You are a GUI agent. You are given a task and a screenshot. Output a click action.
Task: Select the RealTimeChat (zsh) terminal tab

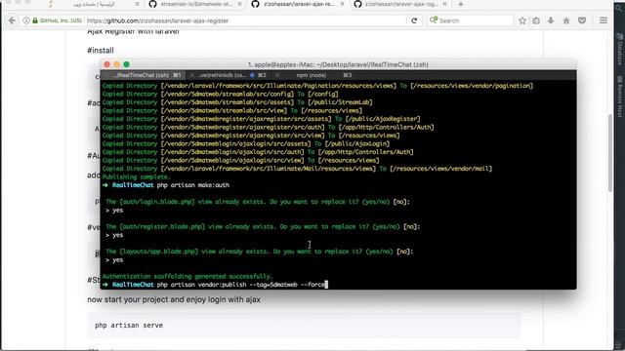pos(144,75)
